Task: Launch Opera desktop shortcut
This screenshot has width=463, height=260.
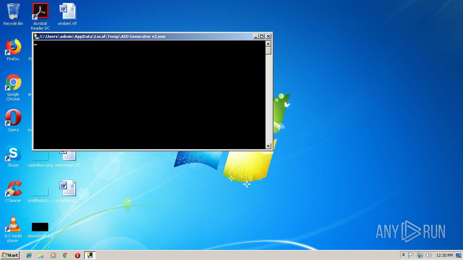Action: pos(13,121)
